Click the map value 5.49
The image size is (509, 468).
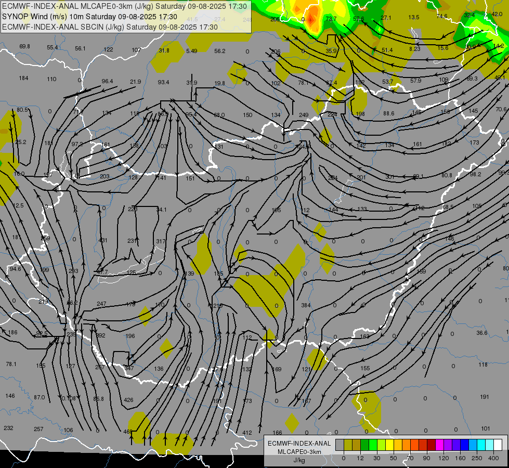[x=192, y=51]
